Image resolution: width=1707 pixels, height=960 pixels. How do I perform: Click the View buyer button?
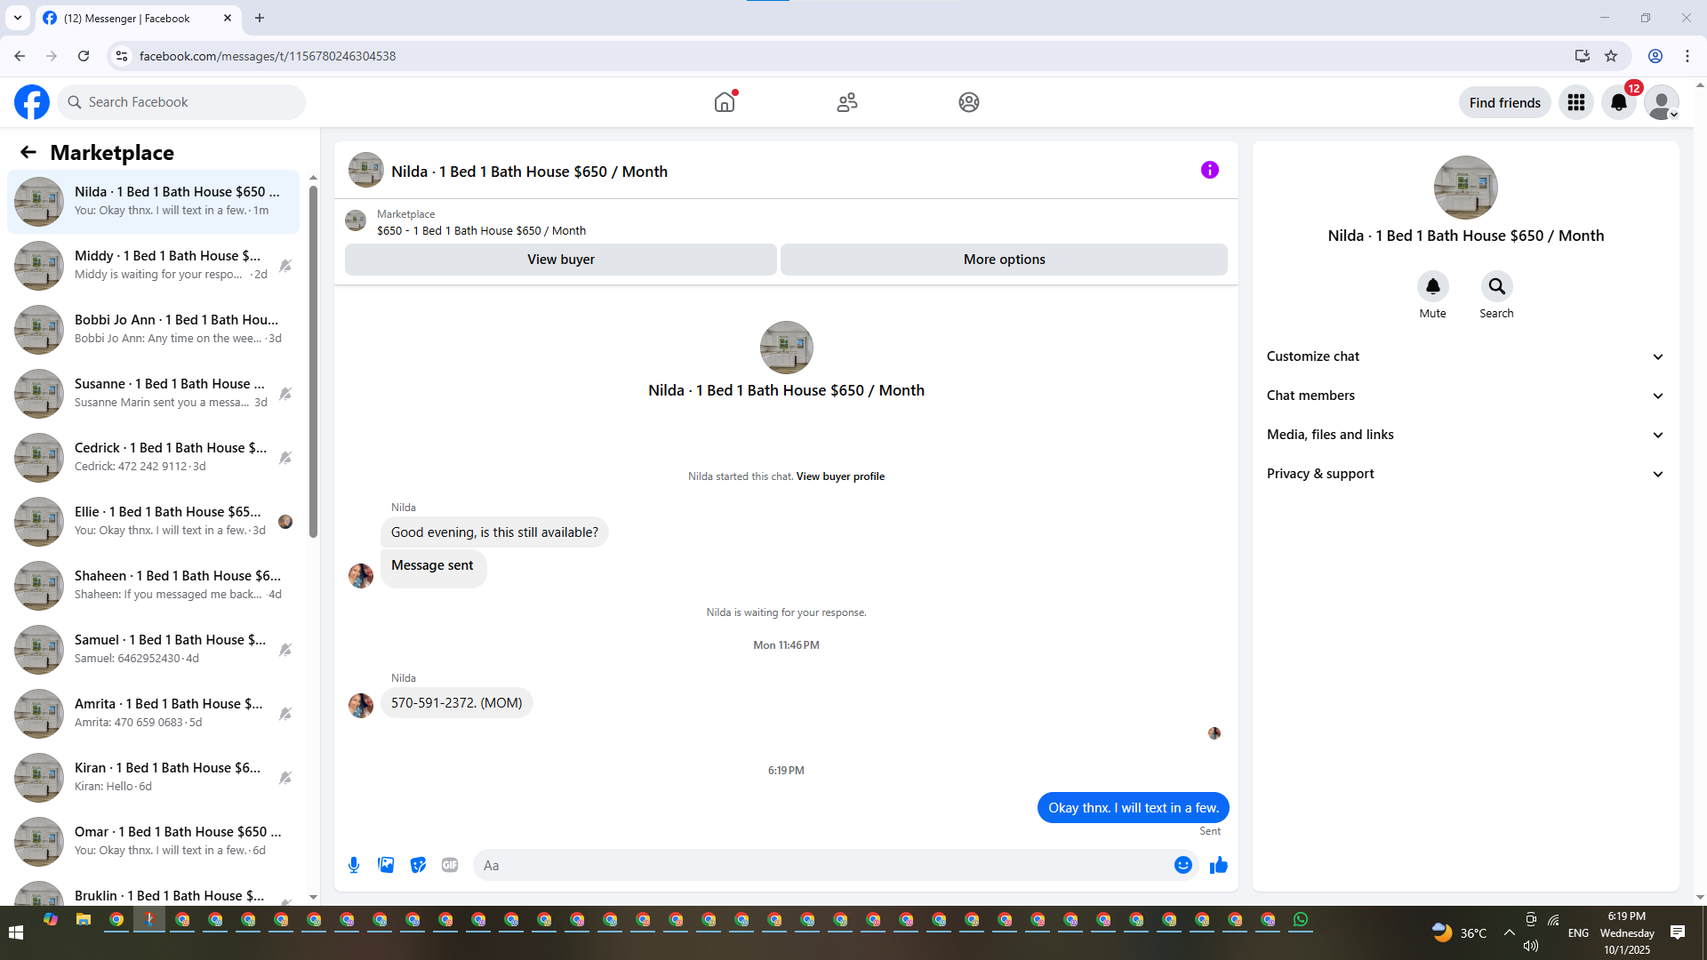coord(561,260)
